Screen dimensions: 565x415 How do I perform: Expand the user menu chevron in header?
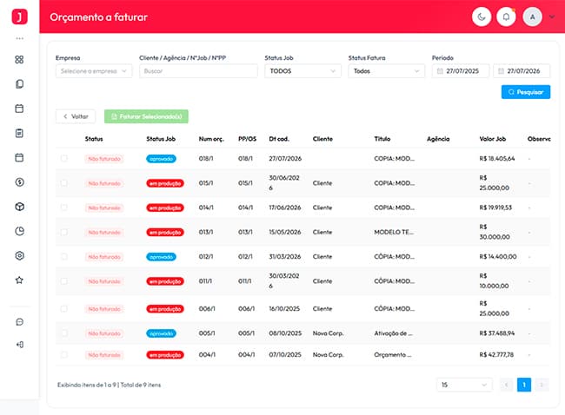552,16
